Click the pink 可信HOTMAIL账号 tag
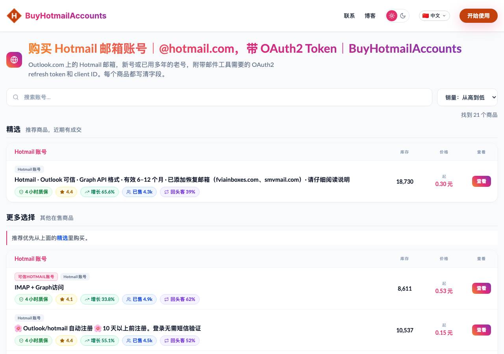Screen dimensions: 504x354 coord(36,277)
